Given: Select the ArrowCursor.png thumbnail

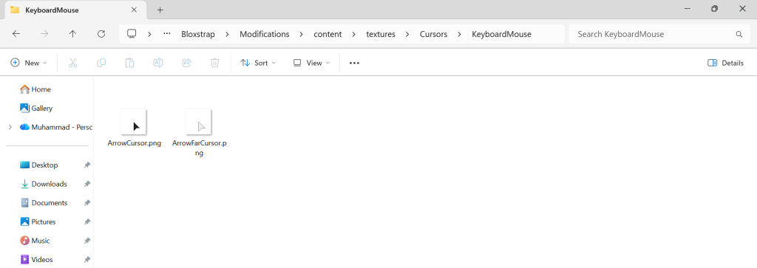Looking at the screenshot, I should [133, 122].
